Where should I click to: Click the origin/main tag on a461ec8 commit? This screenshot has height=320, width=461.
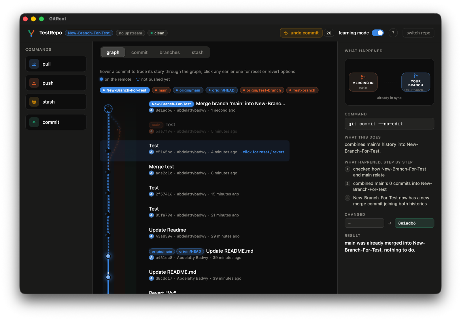tap(162, 251)
